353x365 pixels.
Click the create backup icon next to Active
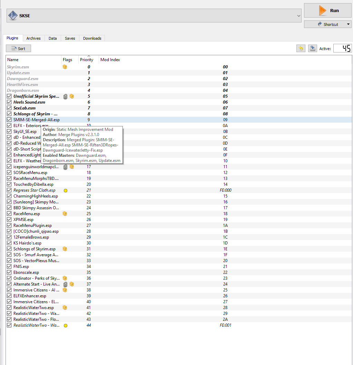pos(312,48)
